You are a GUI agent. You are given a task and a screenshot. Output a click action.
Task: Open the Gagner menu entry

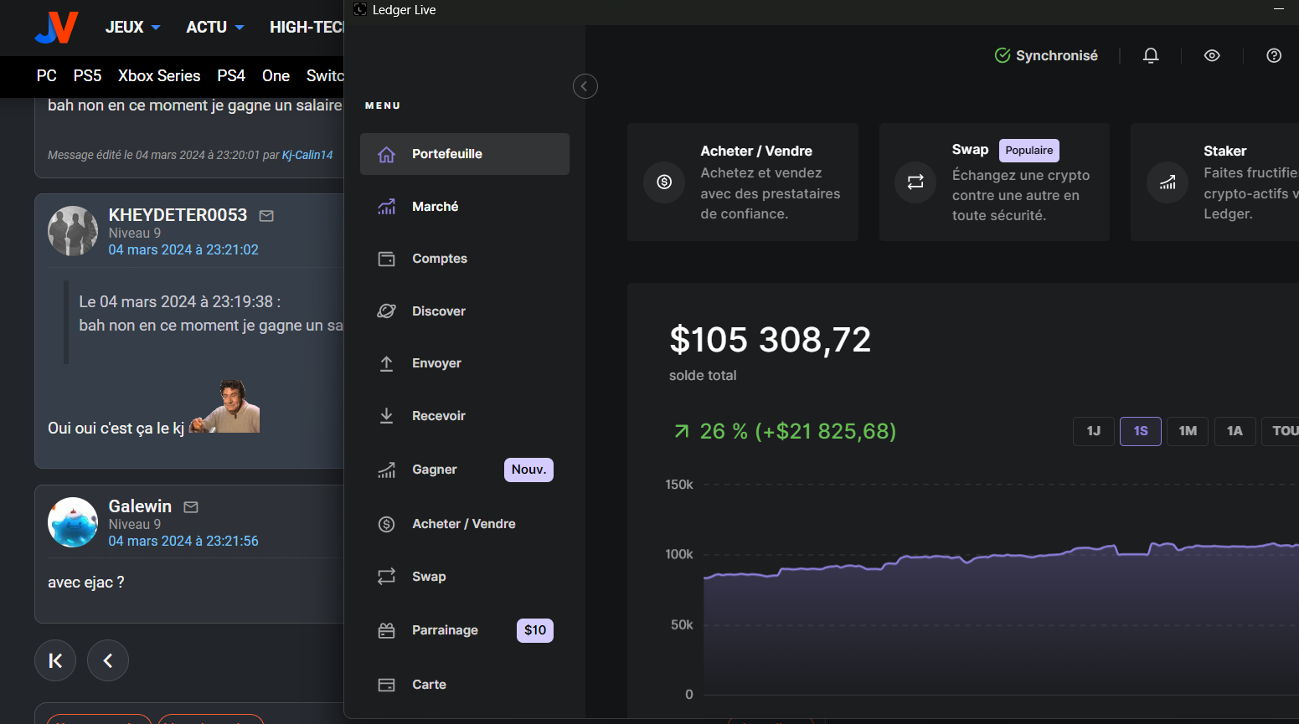click(x=465, y=470)
